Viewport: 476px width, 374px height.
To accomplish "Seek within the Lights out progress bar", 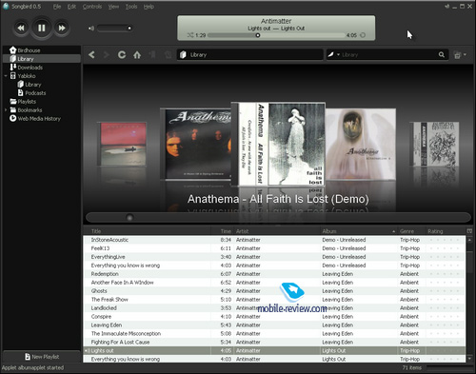I will click(x=276, y=35).
